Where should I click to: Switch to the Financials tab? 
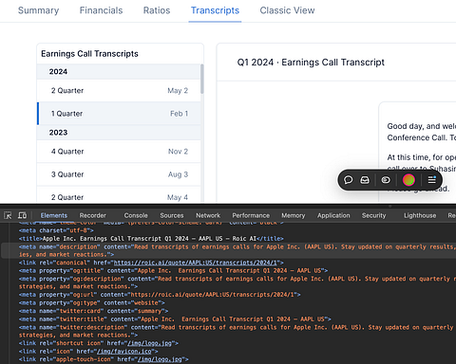[x=101, y=10]
